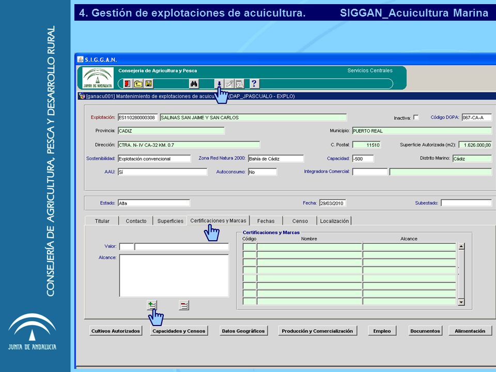Screen dimensions: 496x372
Task: Select the Certificaciones y Marcas tab
Action: pyautogui.click(x=218, y=221)
